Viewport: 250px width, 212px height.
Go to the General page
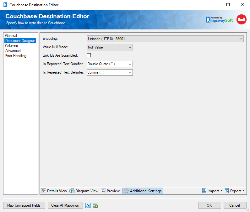11,36
